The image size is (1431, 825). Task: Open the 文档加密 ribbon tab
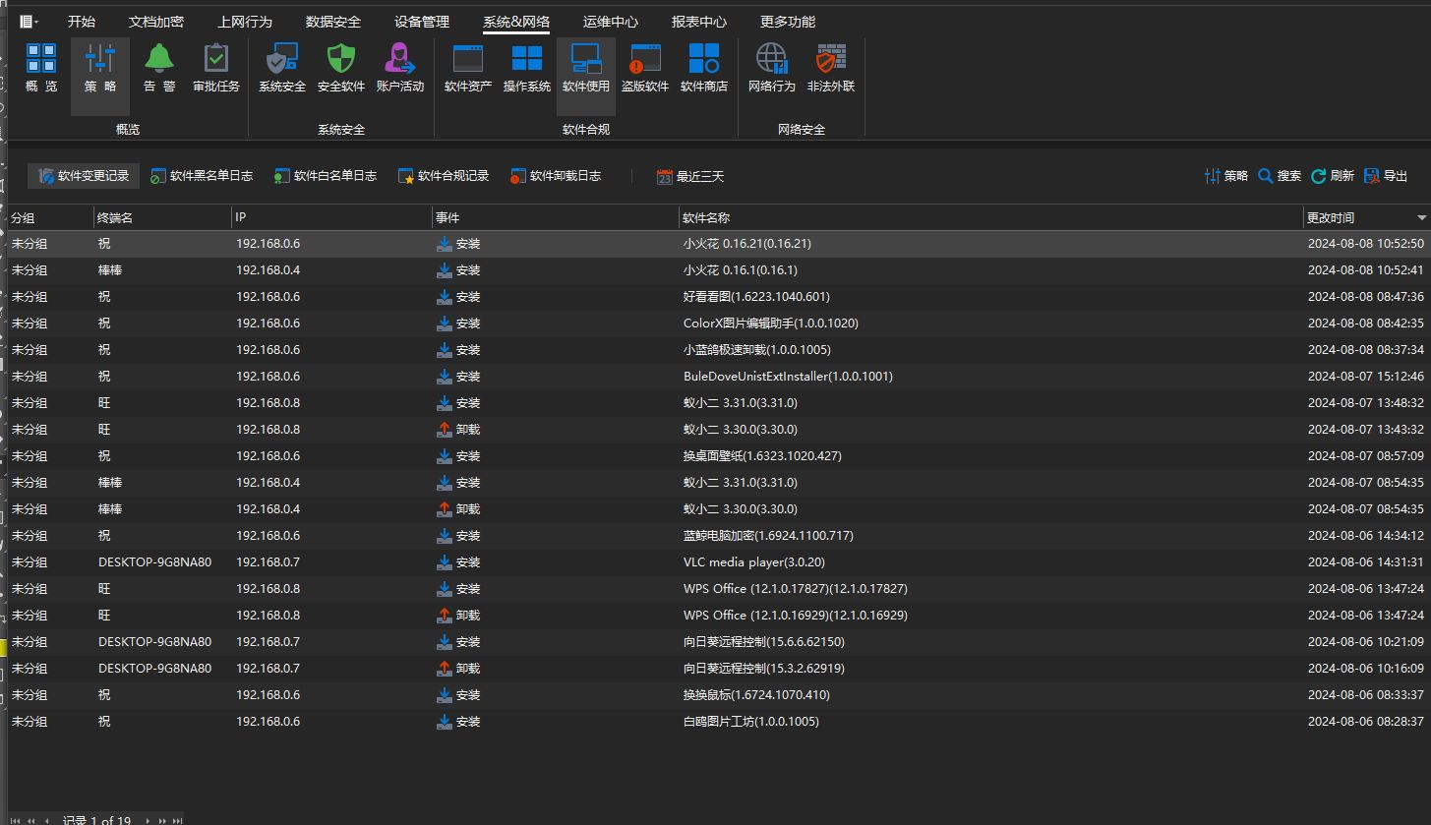click(156, 22)
